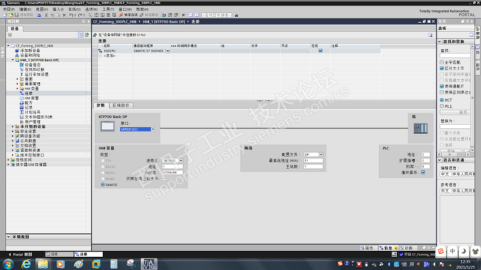Click the 查找 (find) text input field

455,56
